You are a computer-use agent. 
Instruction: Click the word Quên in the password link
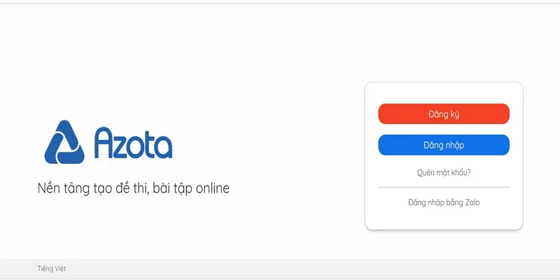426,173
